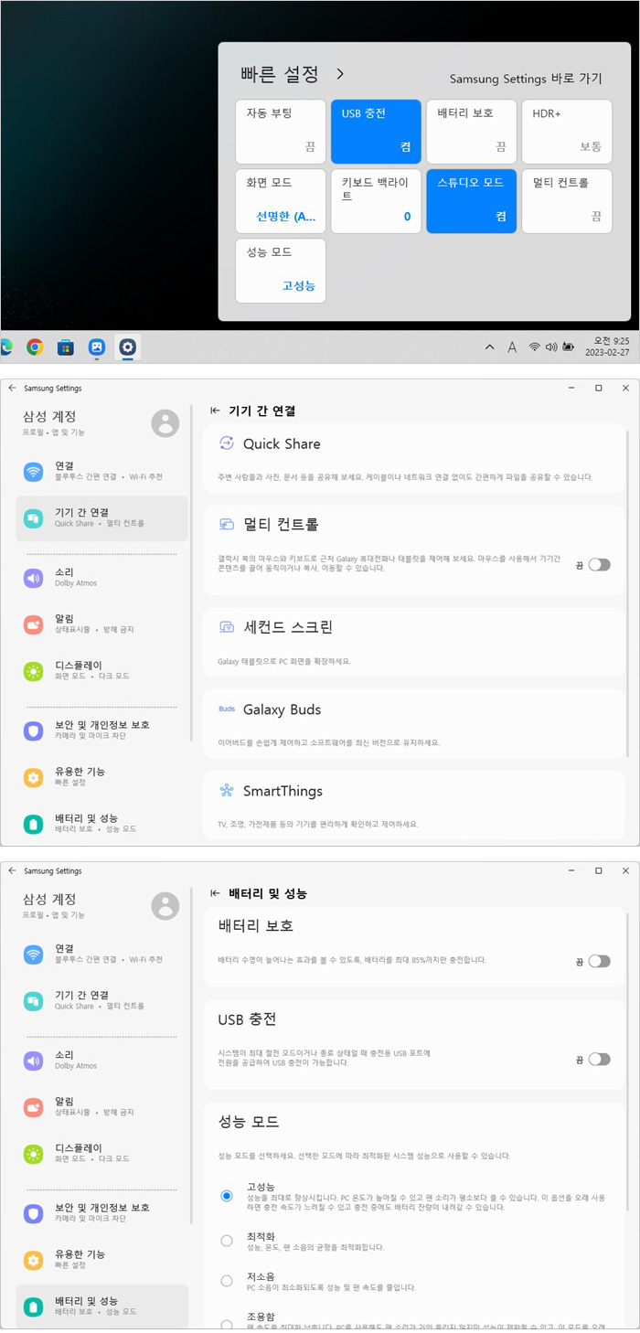
Task: Toggle the 자동 부팅 quick settings tile
Action: [281, 132]
